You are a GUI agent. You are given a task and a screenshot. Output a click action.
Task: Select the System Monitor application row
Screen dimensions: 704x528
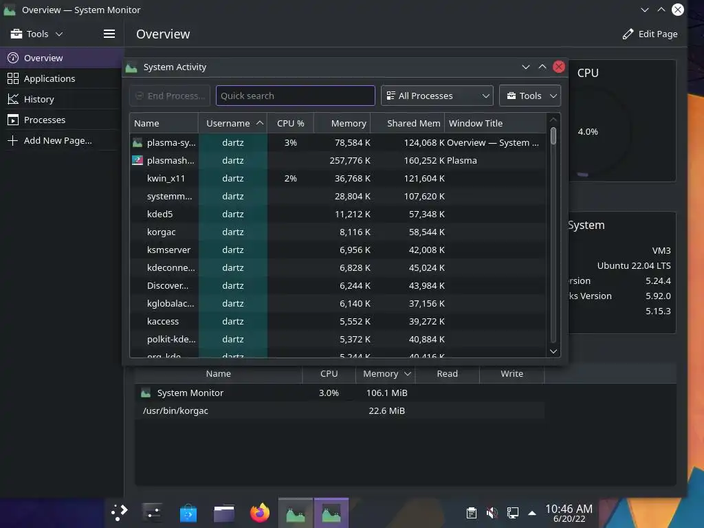point(340,393)
